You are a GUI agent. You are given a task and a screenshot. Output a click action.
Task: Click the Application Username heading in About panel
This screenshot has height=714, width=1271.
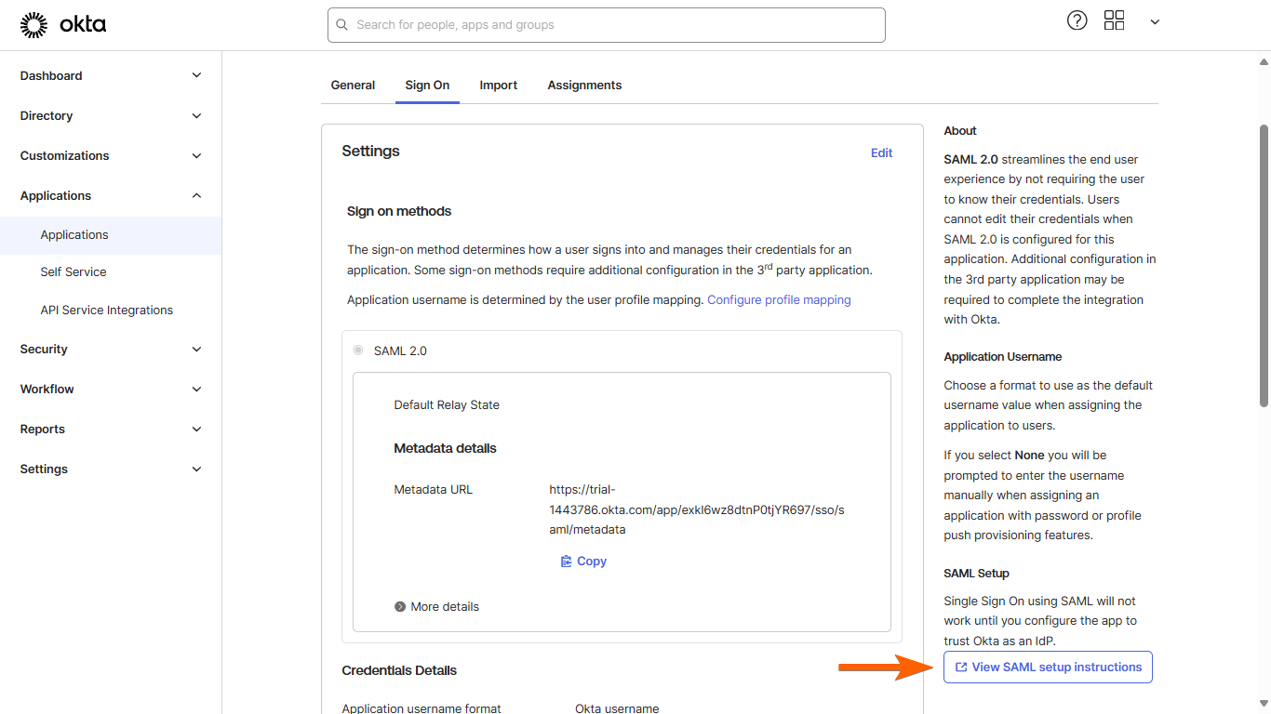pos(1002,356)
